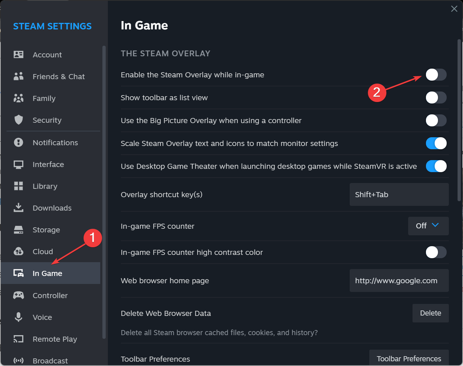
Task: Open Library grid icon
Action: (19, 186)
